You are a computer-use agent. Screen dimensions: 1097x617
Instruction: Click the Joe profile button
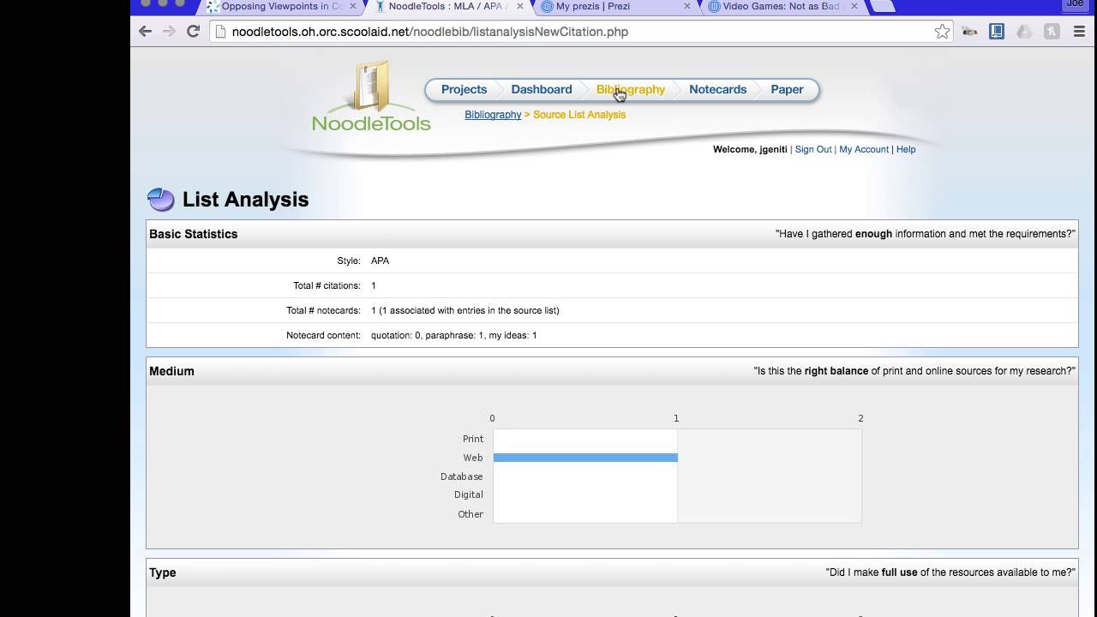(1074, 4)
